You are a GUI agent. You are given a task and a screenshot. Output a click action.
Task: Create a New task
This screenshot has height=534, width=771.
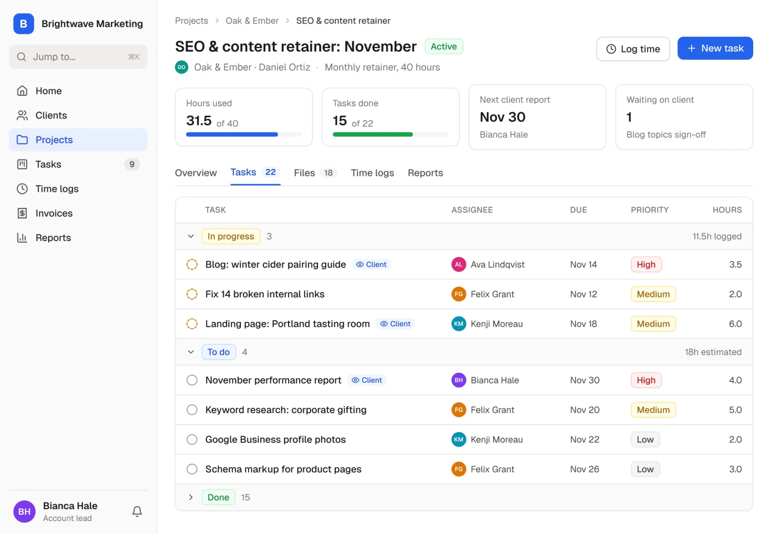715,48
